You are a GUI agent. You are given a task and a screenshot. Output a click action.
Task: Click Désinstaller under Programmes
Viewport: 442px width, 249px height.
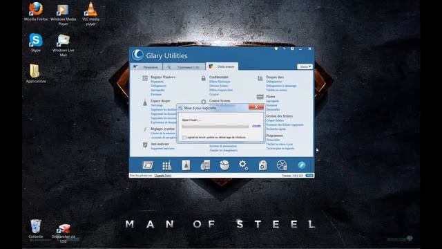[273, 140]
